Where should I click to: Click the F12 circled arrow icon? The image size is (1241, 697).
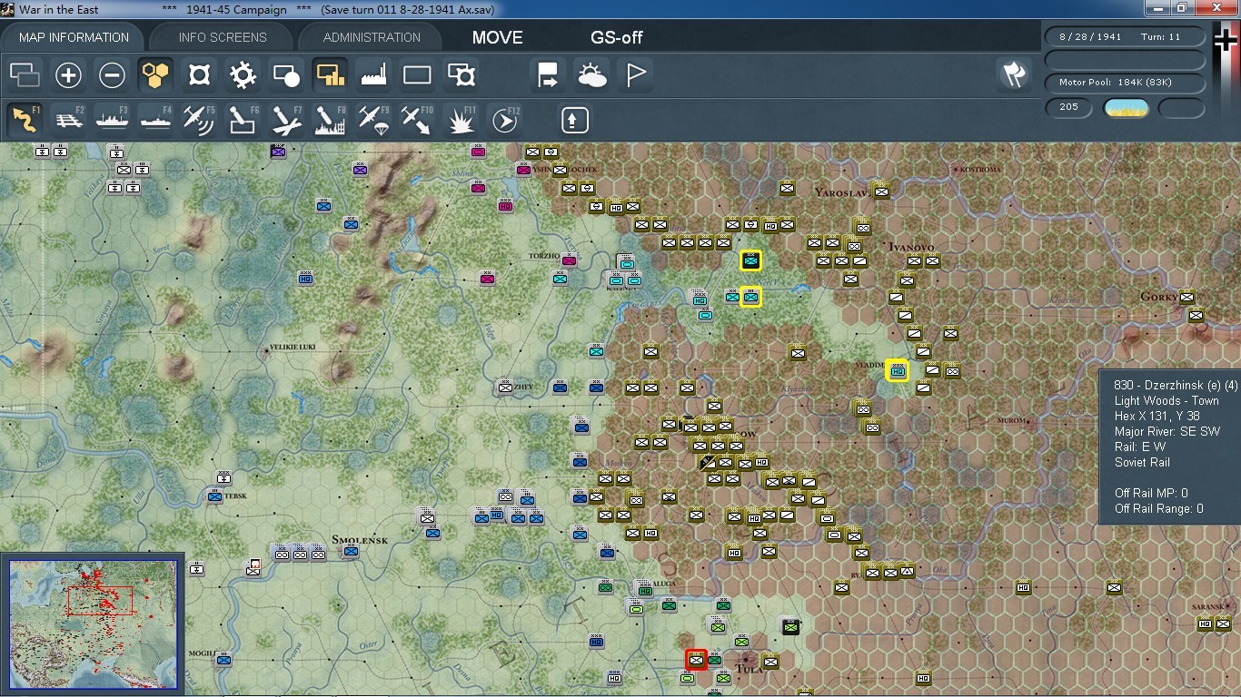tap(505, 120)
